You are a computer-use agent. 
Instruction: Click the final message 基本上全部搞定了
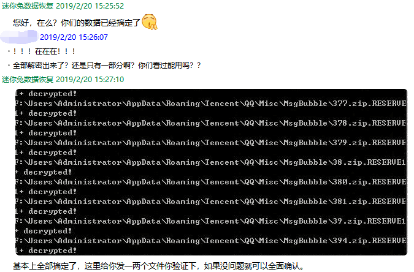pos(158,266)
